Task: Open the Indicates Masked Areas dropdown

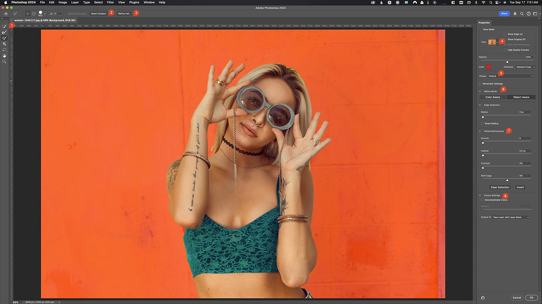Action: pyautogui.click(x=525, y=67)
